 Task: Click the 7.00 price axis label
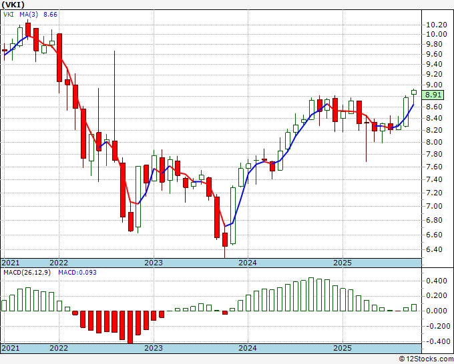[434, 207]
